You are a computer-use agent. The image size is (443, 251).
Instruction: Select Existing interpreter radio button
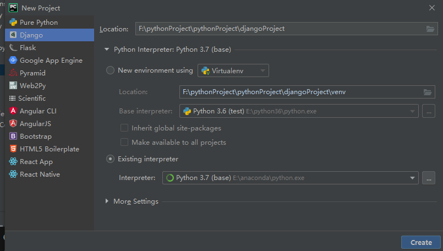click(110, 159)
